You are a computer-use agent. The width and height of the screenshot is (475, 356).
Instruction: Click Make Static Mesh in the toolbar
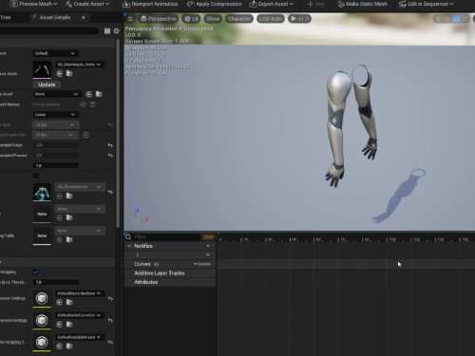tap(363, 4)
